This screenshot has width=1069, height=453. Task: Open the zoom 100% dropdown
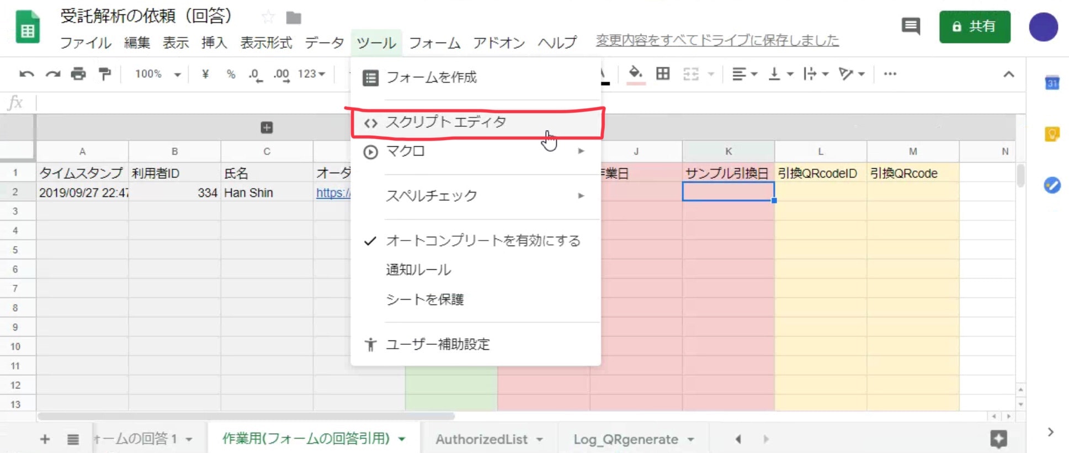pyautogui.click(x=158, y=74)
